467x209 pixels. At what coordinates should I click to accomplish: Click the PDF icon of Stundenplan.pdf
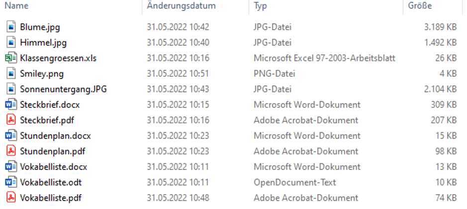pyautogui.click(x=11, y=151)
